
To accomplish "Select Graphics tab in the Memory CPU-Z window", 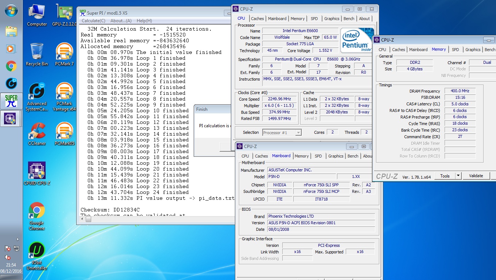I will 473,50.
